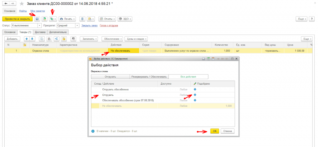Click the blue arrow in the Отгрузить row
318x147 pixels.
pyautogui.click(x=195, y=95)
